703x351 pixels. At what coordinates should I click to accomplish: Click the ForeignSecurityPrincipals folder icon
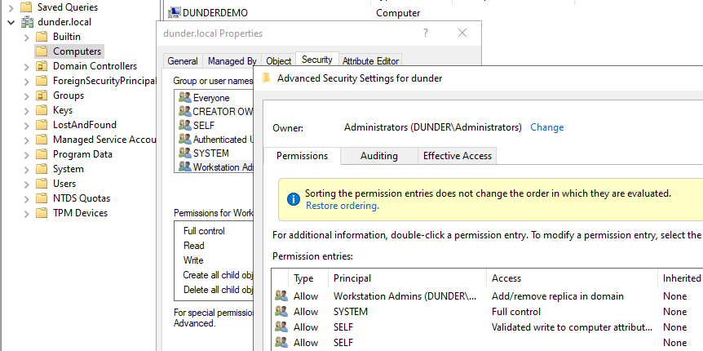pos(42,81)
